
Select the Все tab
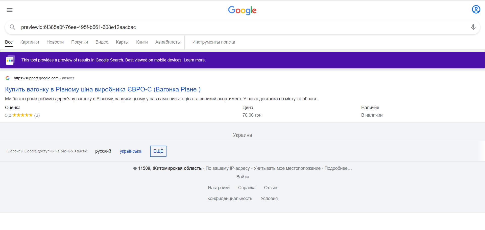(9, 42)
